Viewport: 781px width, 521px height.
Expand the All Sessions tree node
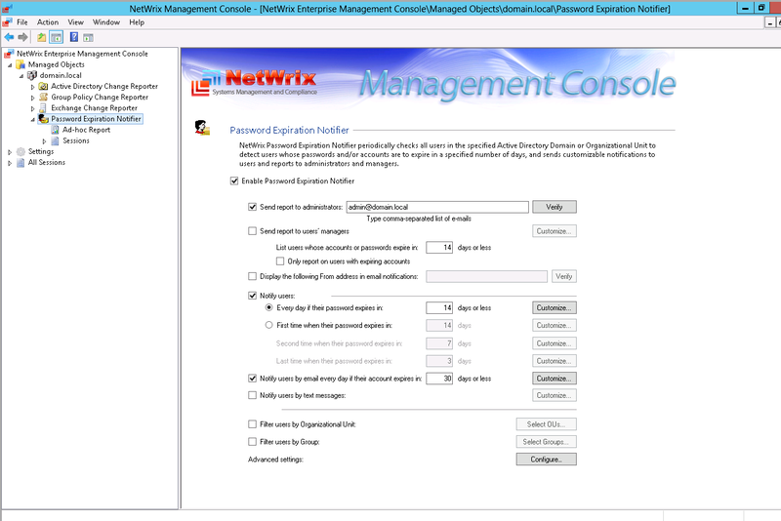10,163
